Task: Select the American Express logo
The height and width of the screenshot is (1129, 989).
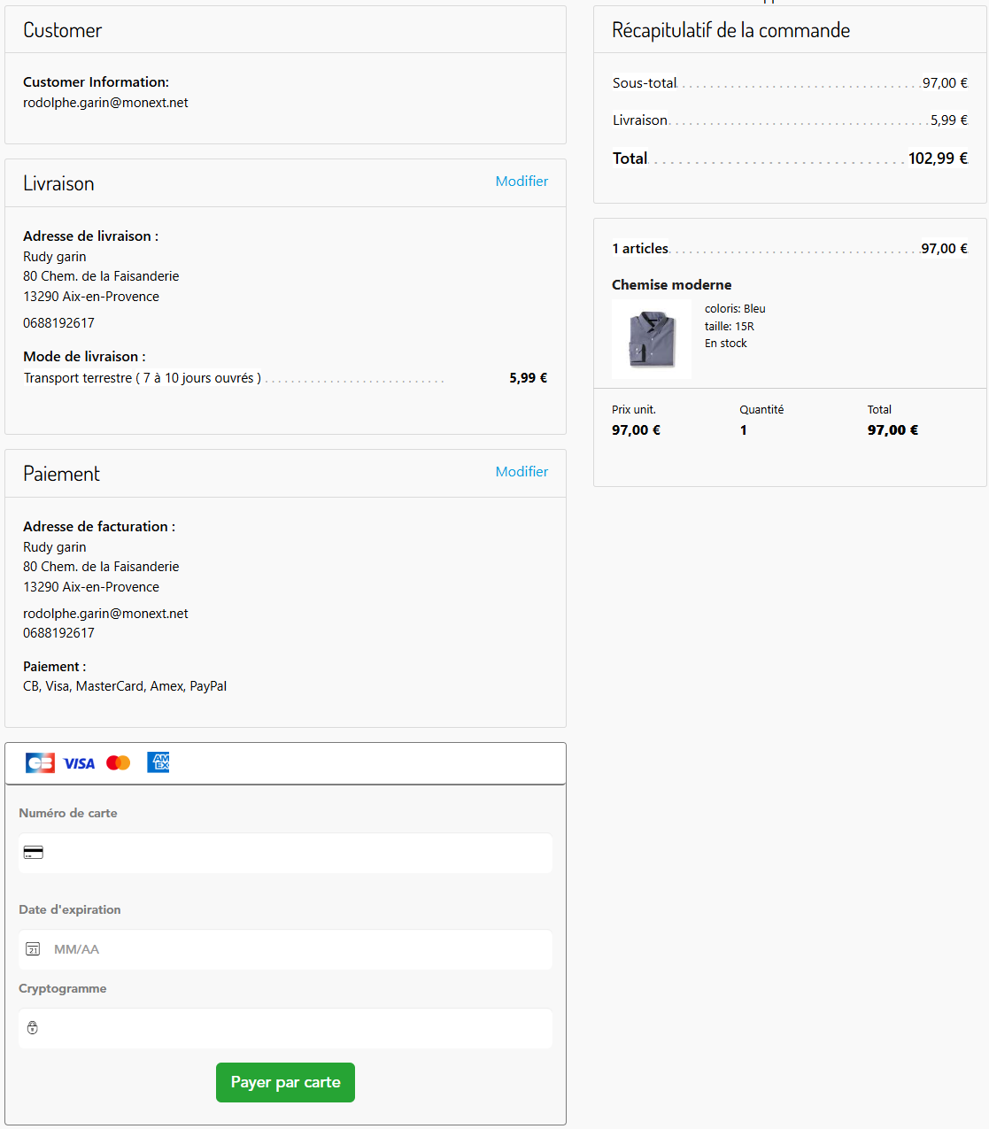Action: click(158, 762)
